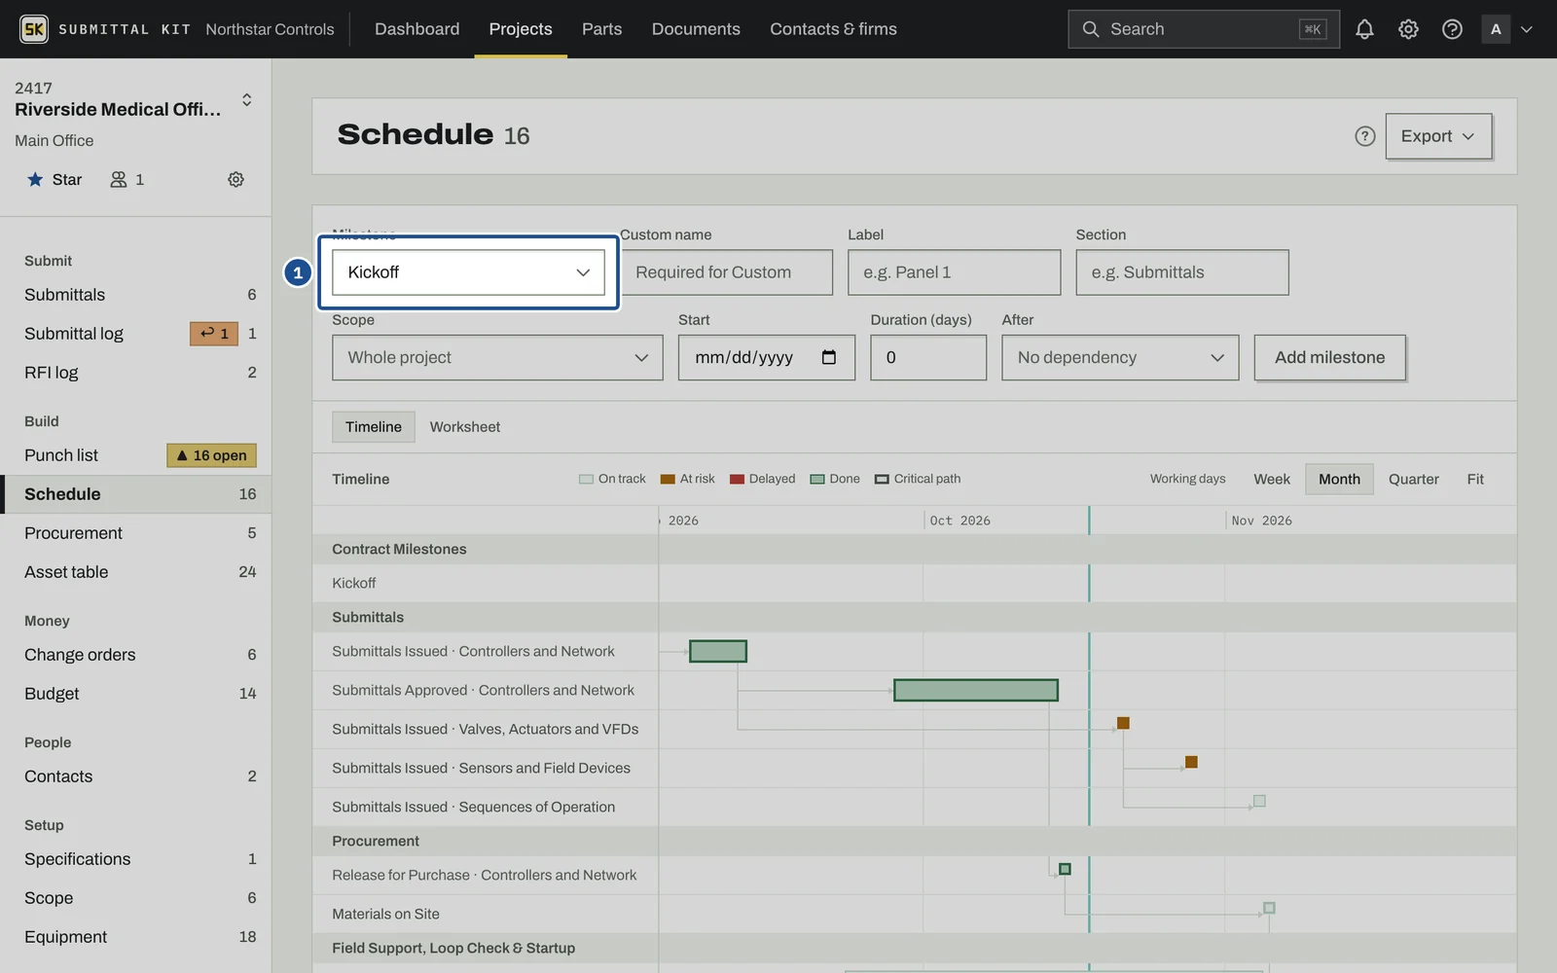
Task: Open the Milestone dropdown showing Kickoff
Action: tap(468, 272)
